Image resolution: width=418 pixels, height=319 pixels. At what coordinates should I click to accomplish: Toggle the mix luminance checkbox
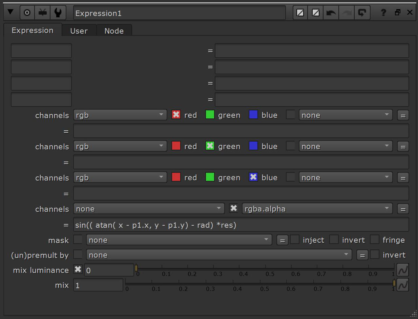coord(78,269)
